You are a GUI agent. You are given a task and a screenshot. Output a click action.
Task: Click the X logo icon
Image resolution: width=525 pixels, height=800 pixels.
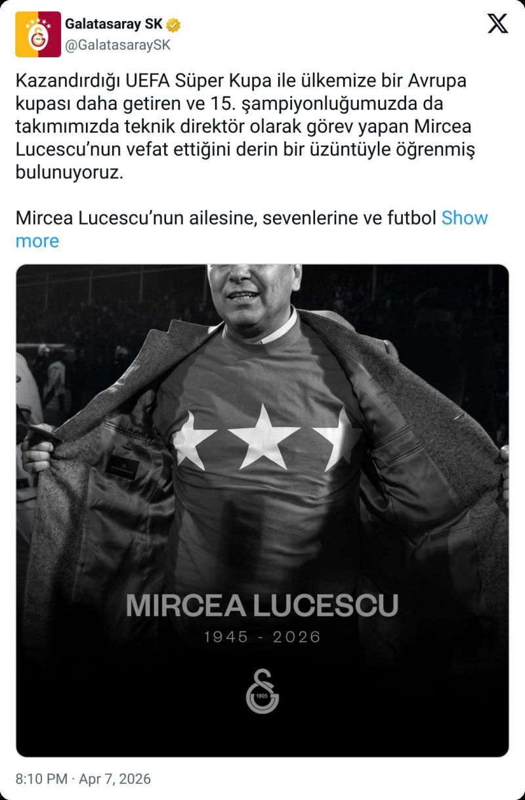(x=497, y=24)
